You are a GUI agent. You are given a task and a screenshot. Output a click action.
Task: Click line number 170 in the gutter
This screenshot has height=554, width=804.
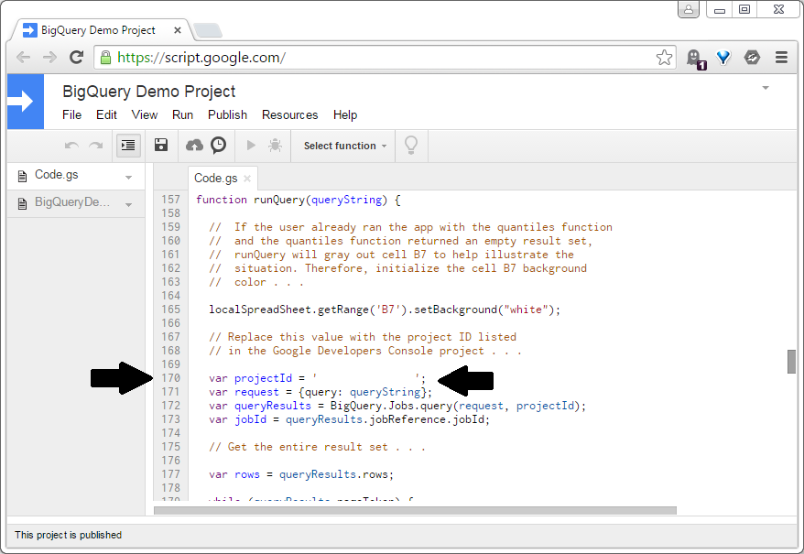click(x=170, y=378)
